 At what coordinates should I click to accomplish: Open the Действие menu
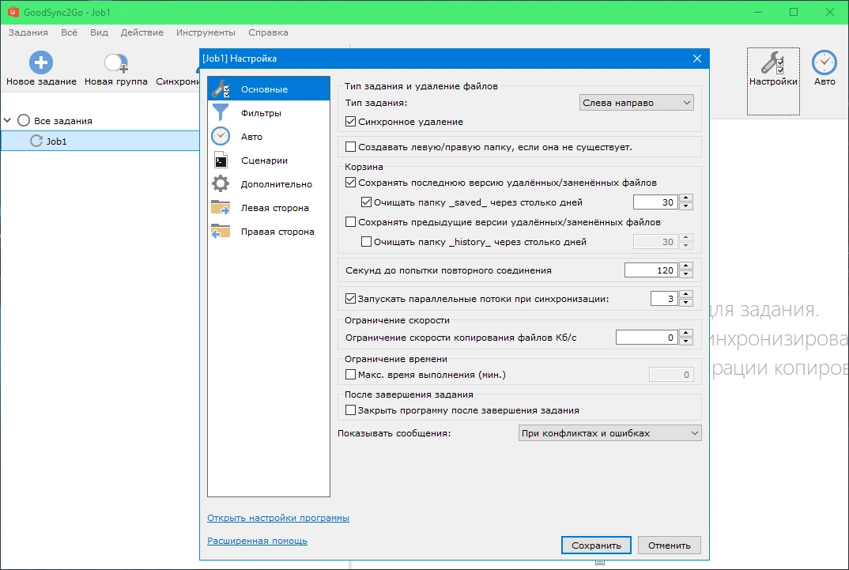coord(141,32)
